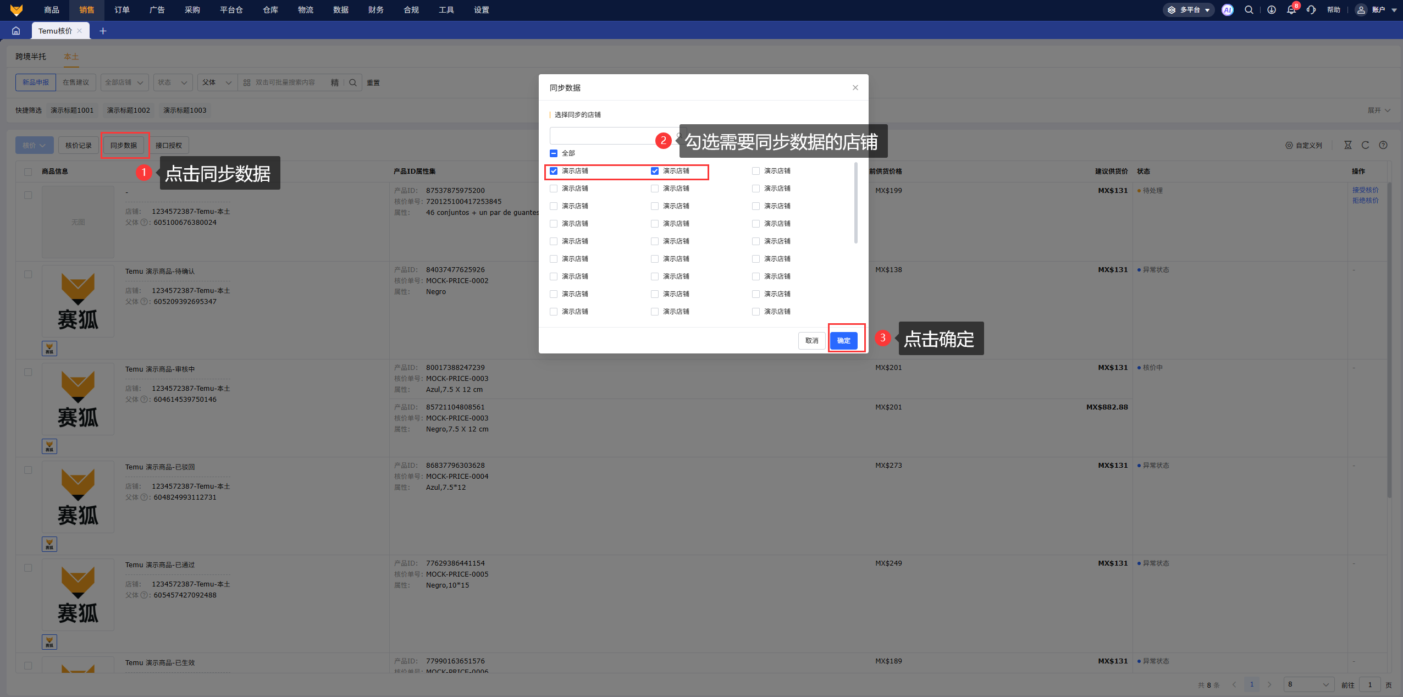Click the 拒绝核价 link
Image resolution: width=1403 pixels, height=697 pixels.
click(x=1366, y=201)
